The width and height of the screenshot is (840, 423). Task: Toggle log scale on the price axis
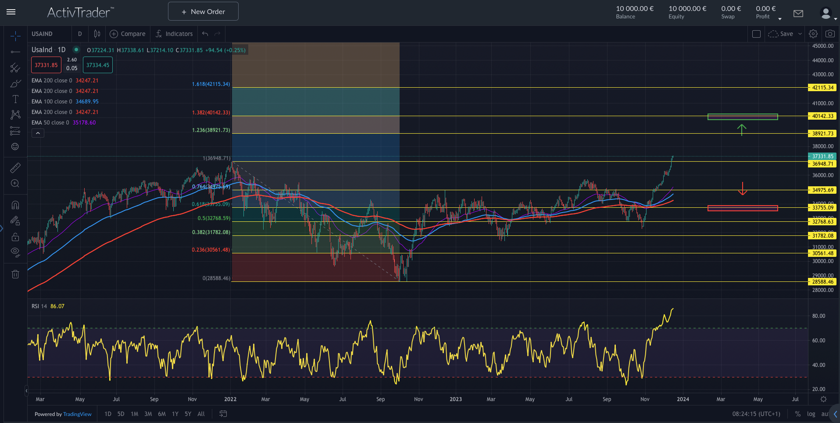(811, 414)
